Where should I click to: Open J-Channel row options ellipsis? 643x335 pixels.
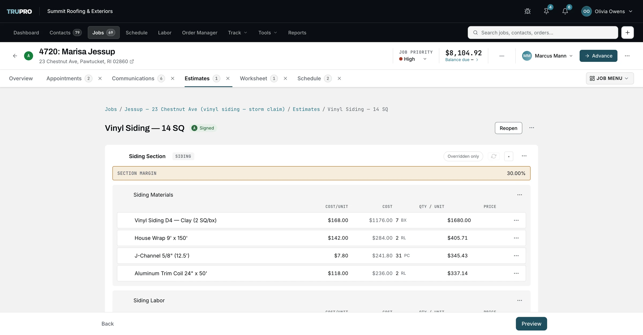(x=516, y=255)
